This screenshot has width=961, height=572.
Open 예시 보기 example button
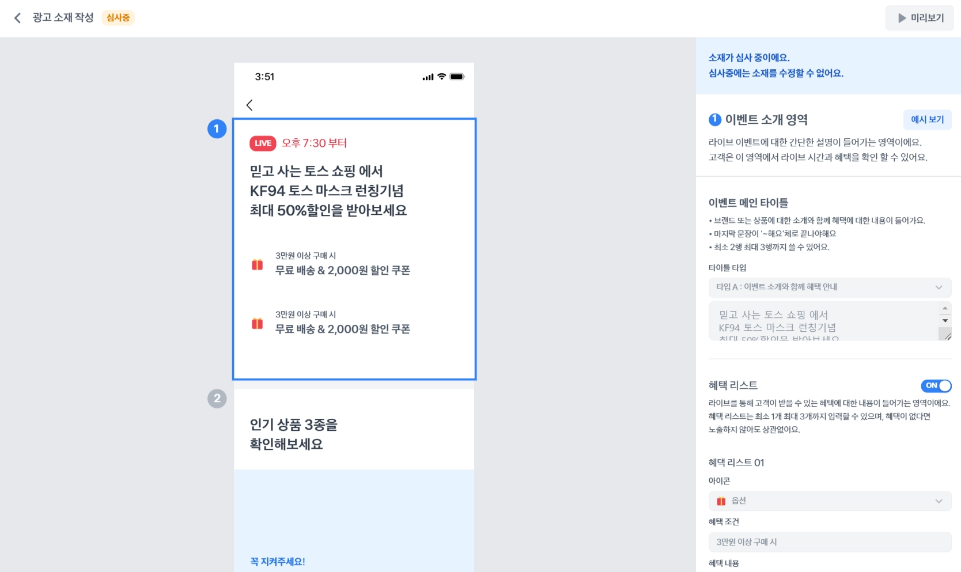coord(928,119)
